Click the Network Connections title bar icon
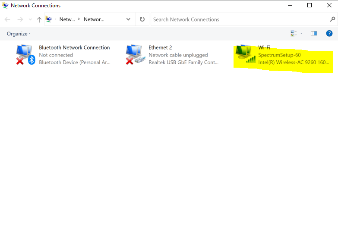 coord(5,5)
